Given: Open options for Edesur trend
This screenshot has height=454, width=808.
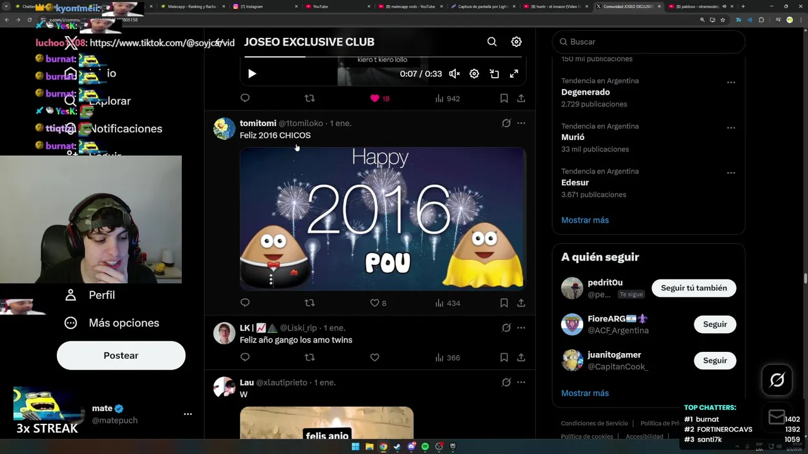Looking at the screenshot, I should click(731, 173).
